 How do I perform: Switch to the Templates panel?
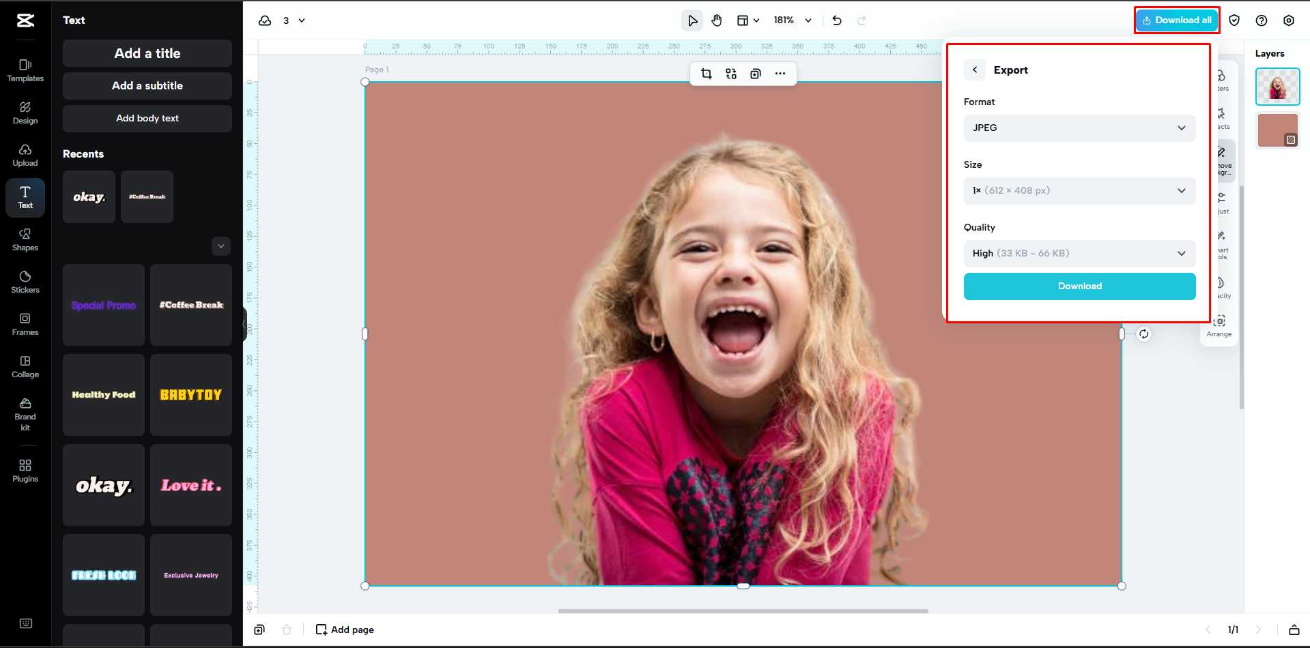click(x=25, y=70)
